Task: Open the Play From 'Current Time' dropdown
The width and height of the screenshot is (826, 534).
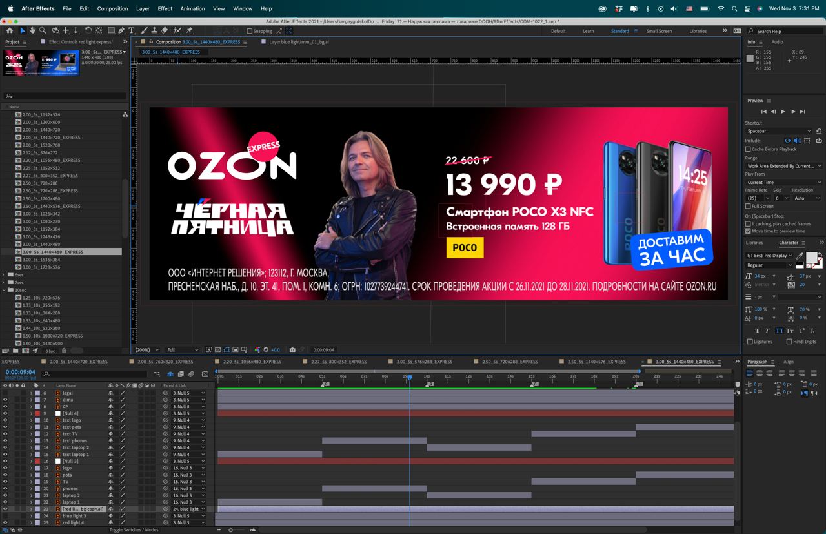Action: pyautogui.click(x=784, y=183)
